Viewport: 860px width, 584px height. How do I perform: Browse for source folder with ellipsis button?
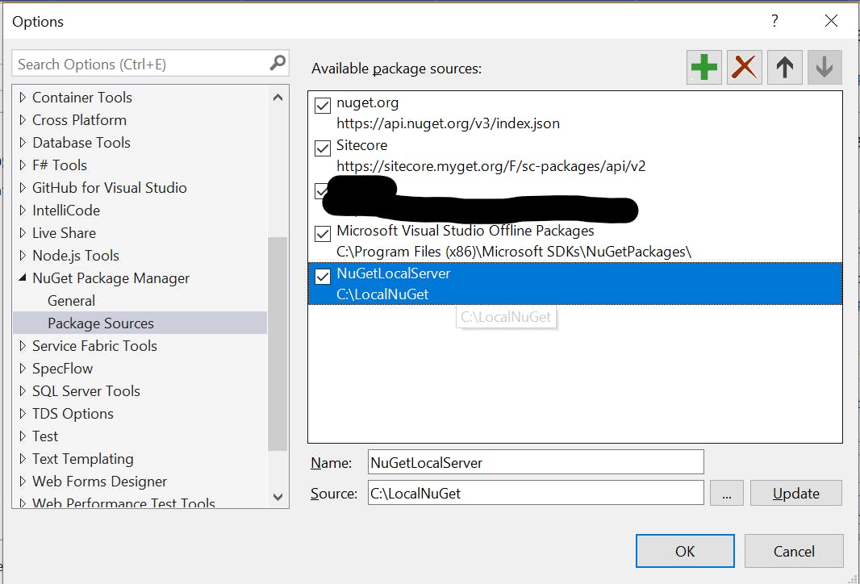[727, 493]
